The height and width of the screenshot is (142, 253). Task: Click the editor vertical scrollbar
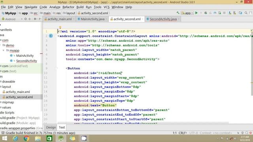pos(252,64)
